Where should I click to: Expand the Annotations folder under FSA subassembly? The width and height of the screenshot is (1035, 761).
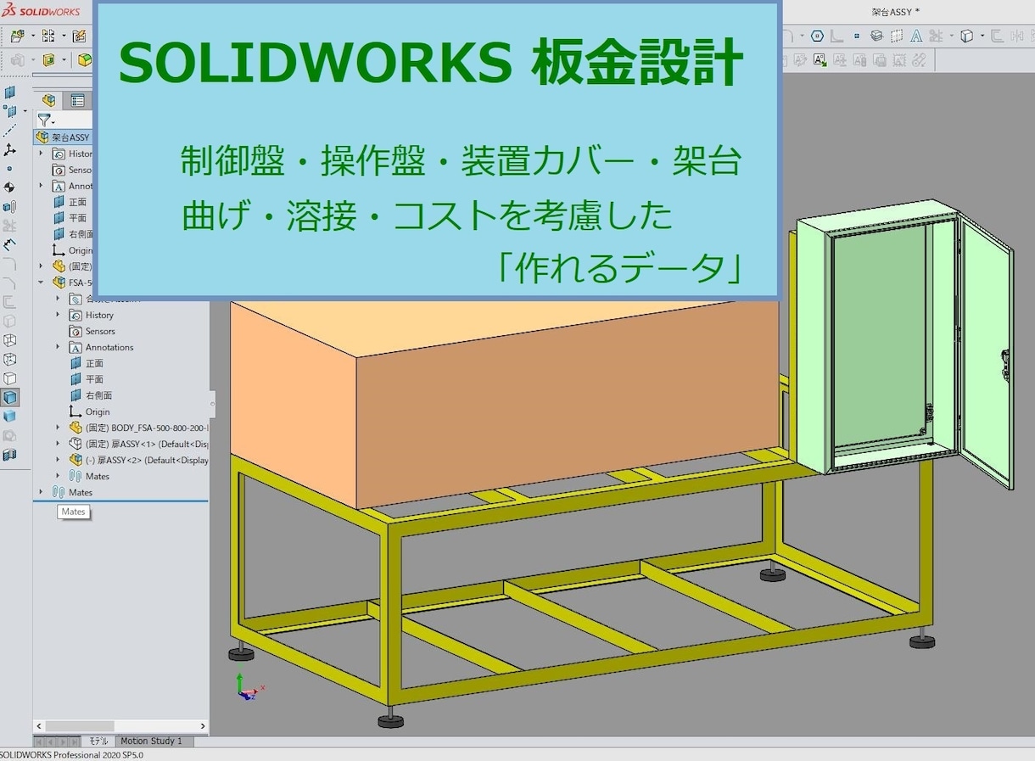point(58,347)
